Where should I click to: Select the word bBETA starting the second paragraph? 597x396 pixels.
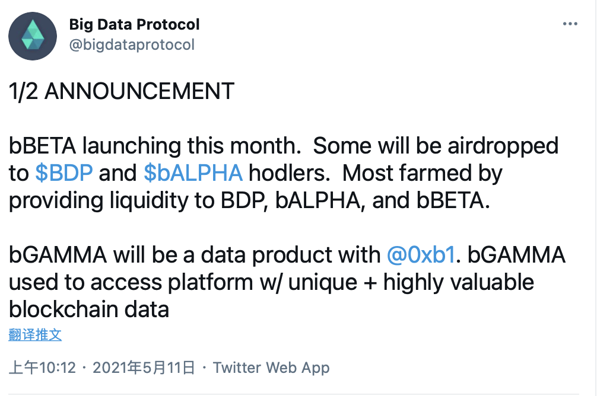(x=42, y=146)
